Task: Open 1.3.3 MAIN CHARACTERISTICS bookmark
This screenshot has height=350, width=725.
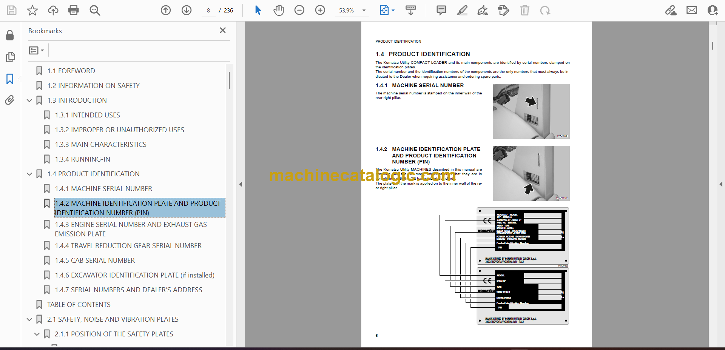Action: [100, 145]
